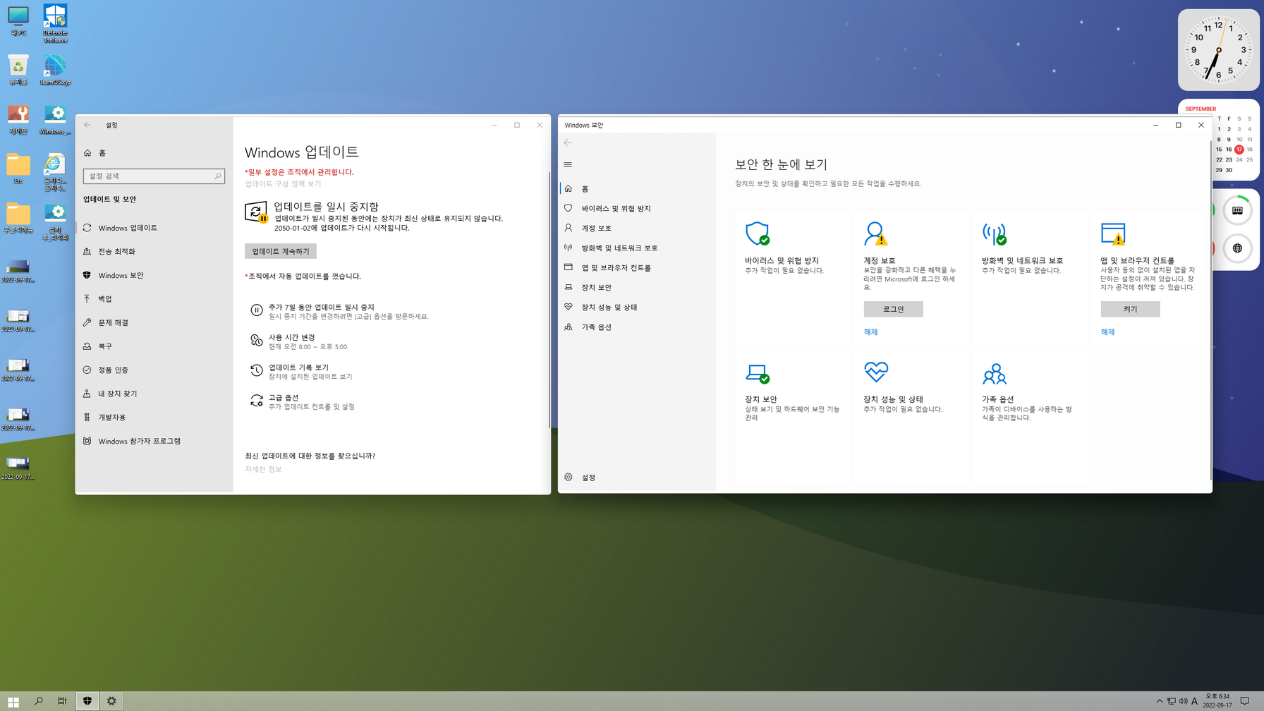Open Defender Tools desktop shortcut
This screenshot has height=711, width=1264.
55,23
